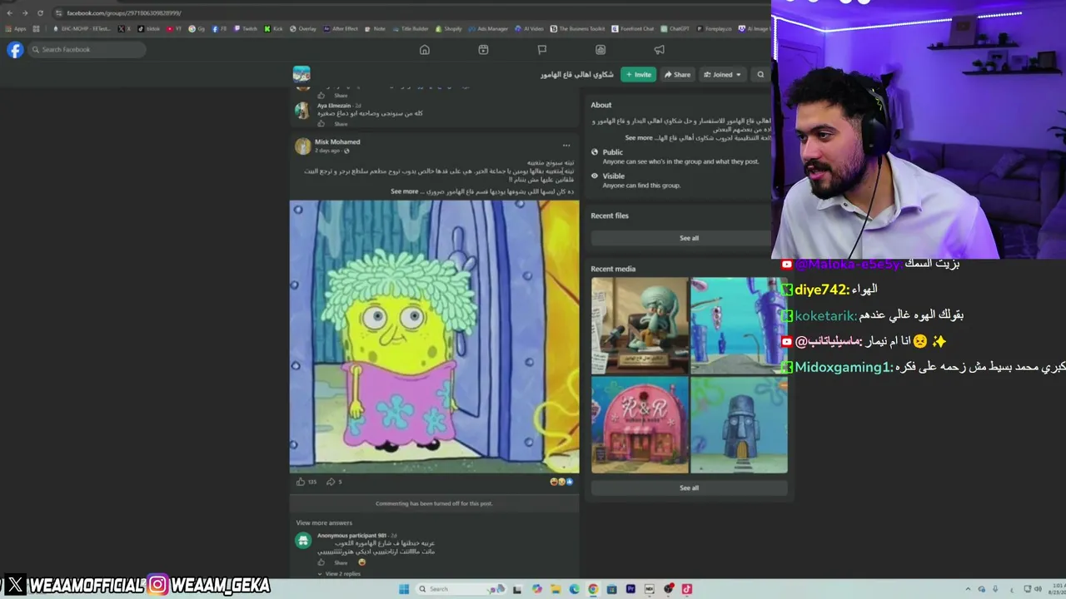The width and height of the screenshot is (1066, 599).
Task: Like the Misk Mohamed post with thumbs-up
Action: [x=301, y=482]
